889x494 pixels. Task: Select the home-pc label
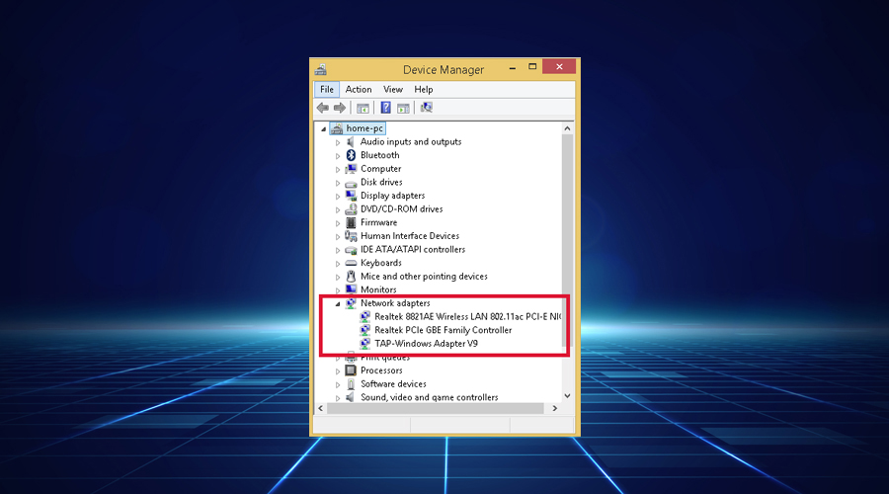click(x=364, y=128)
